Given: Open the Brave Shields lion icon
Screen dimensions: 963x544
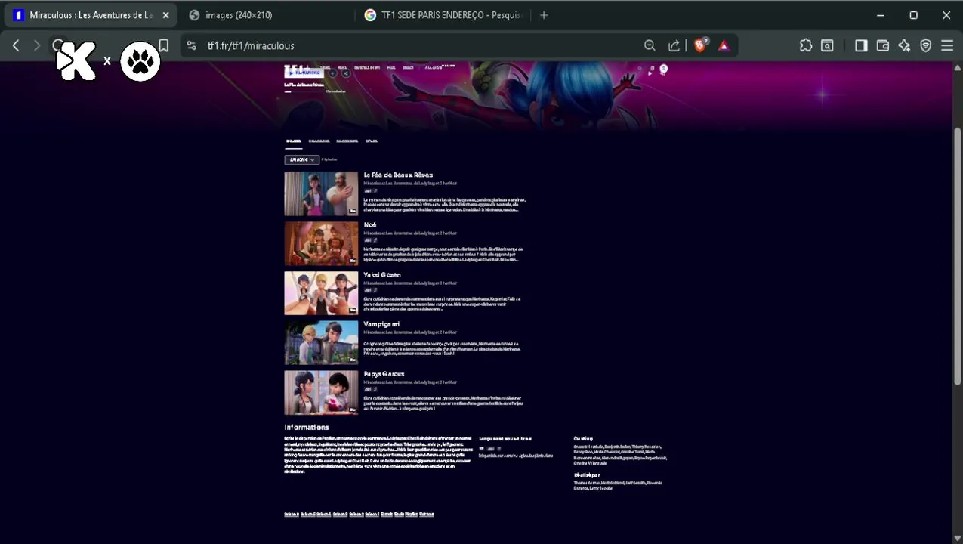Looking at the screenshot, I should tap(700, 45).
